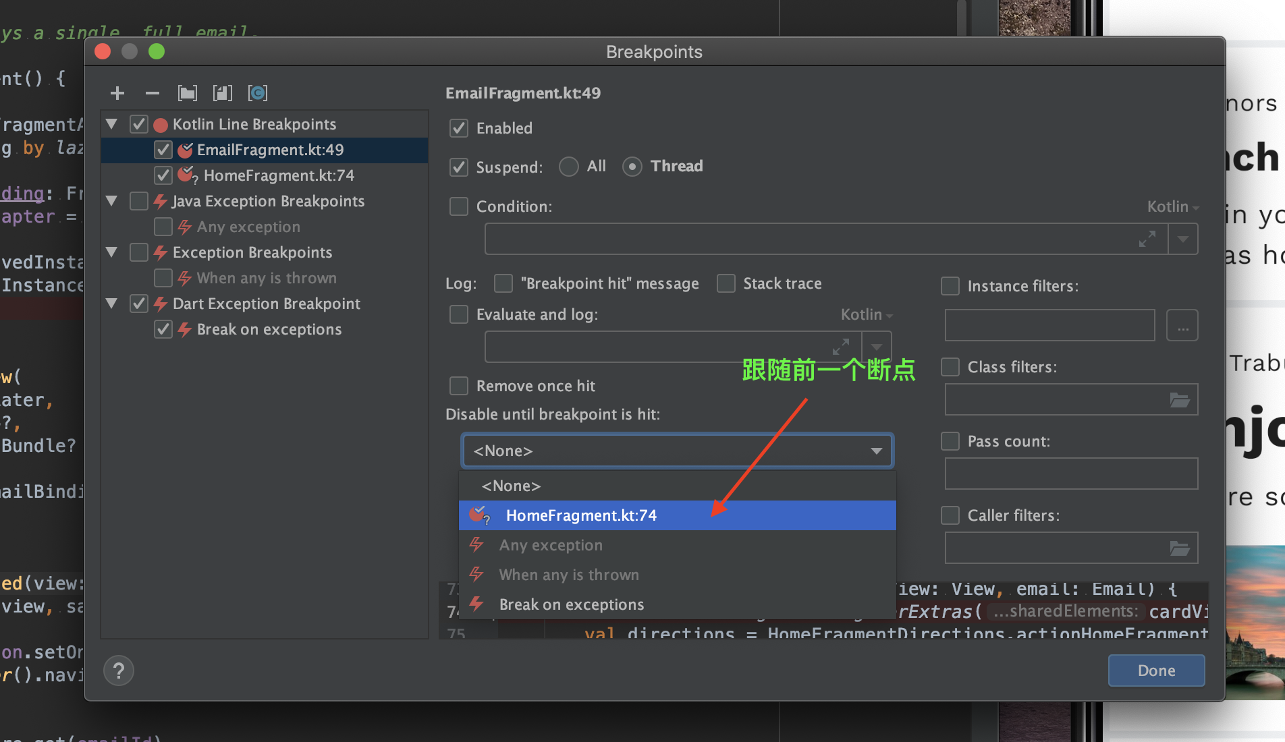Check Exception Breakpoints group checkbox
This screenshot has width=1285, height=742.
139,252
